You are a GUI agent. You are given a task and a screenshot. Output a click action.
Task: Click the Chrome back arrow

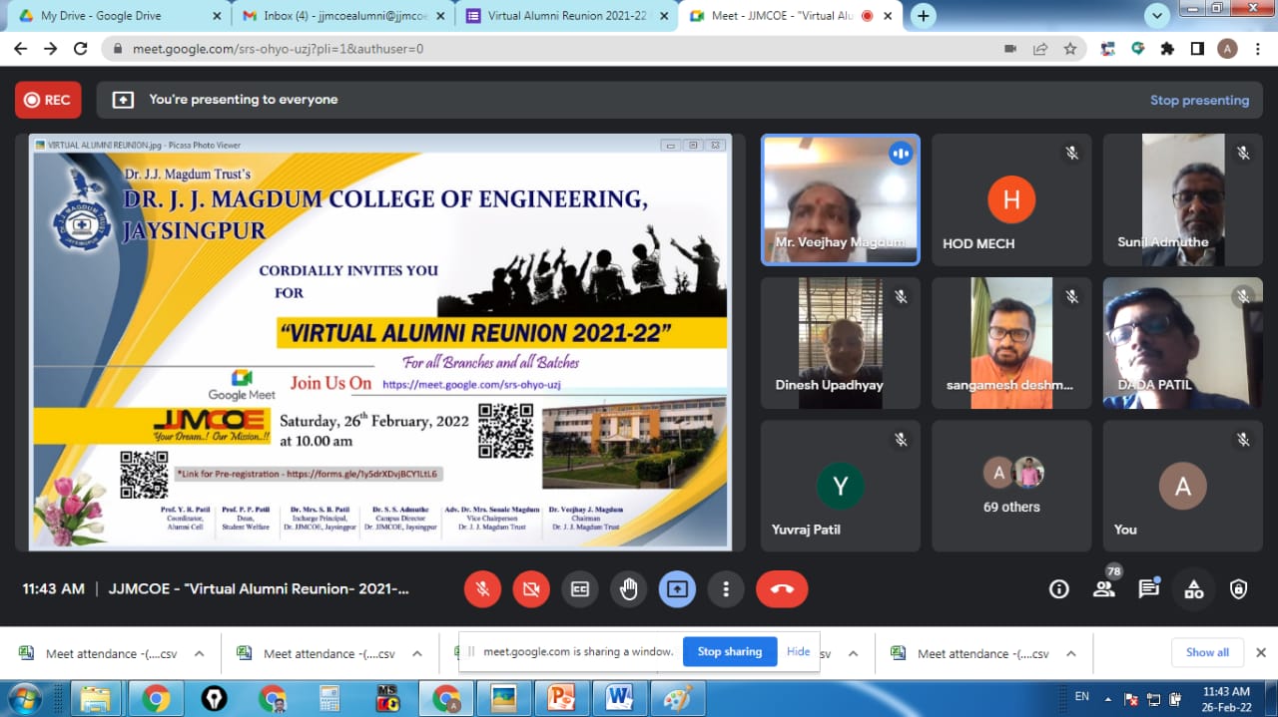coord(20,49)
